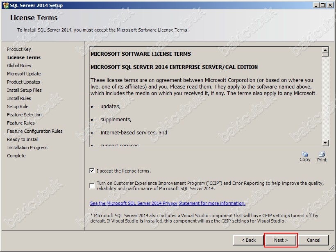Select the Install Rules step
336x252 pixels.
click(19, 98)
